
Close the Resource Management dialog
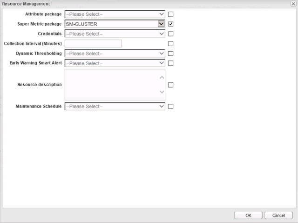pos(293,4)
